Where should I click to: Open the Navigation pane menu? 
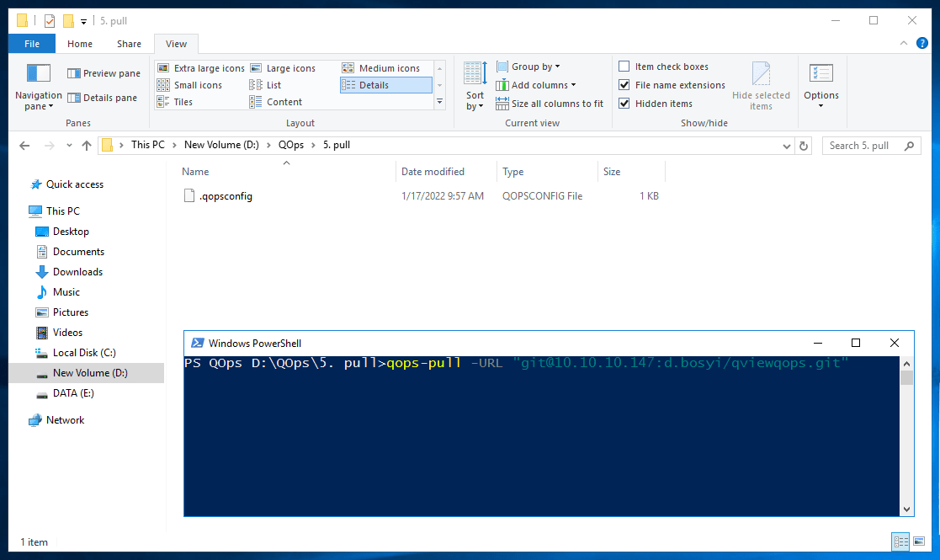pyautogui.click(x=39, y=88)
